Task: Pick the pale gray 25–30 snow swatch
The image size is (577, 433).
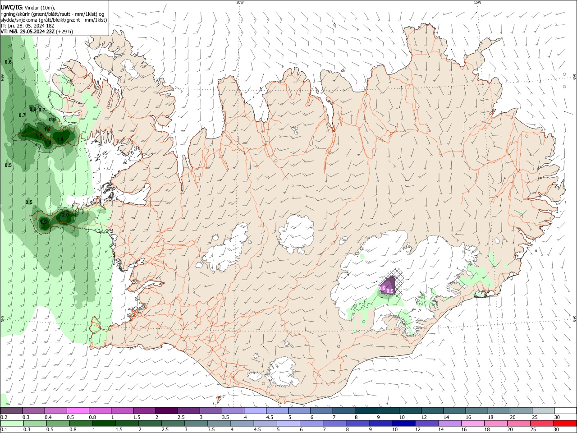Action: tap(543, 410)
